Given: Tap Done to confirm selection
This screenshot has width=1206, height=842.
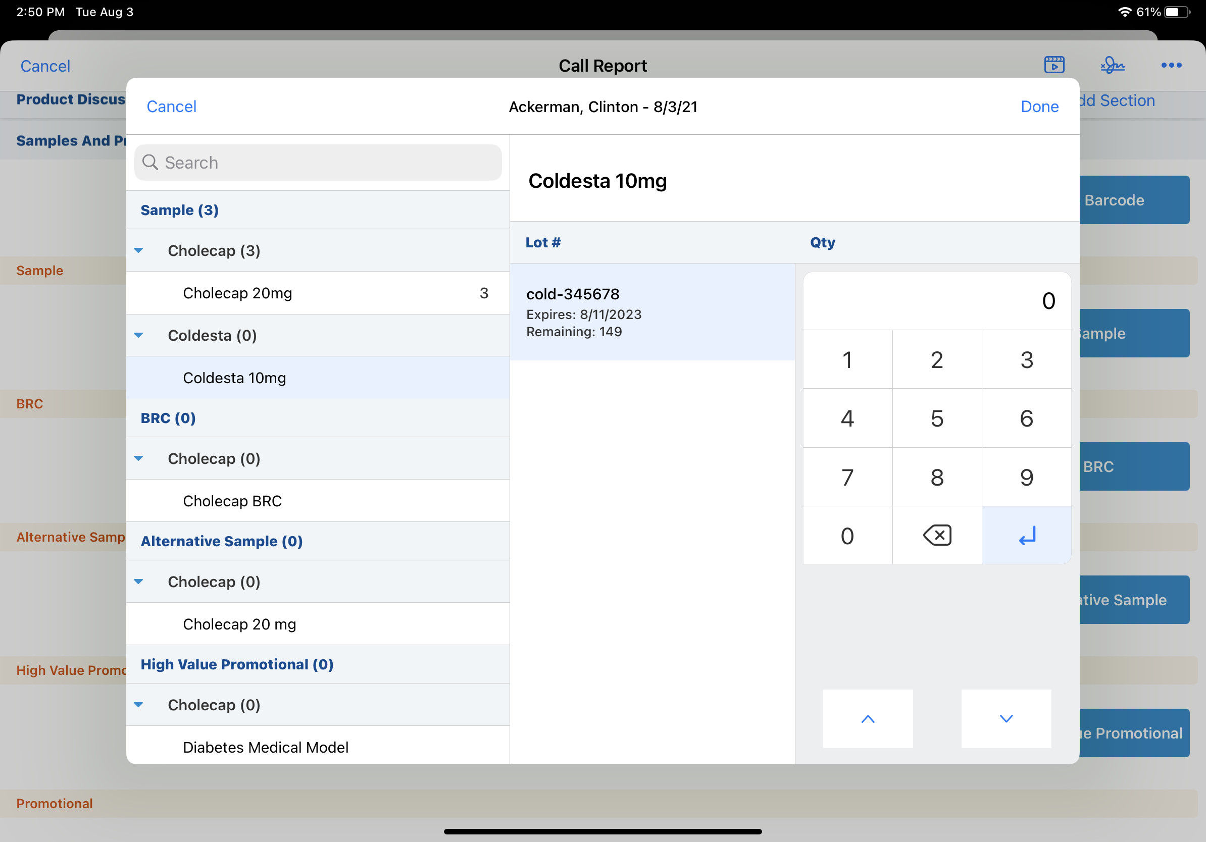Looking at the screenshot, I should 1039,107.
